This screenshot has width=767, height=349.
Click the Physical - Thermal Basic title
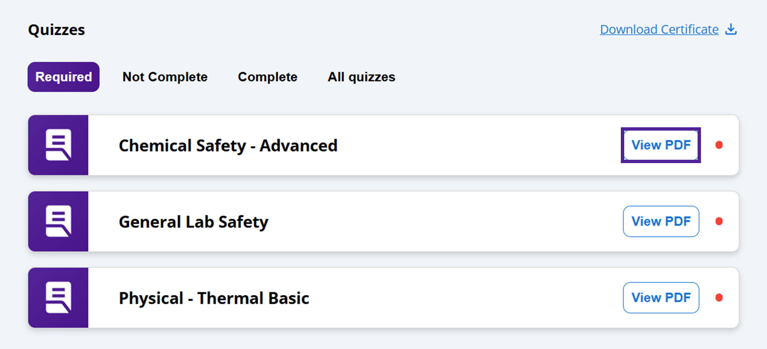pos(214,298)
